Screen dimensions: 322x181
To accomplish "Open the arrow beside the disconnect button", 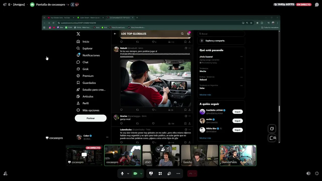I will [195, 173].
